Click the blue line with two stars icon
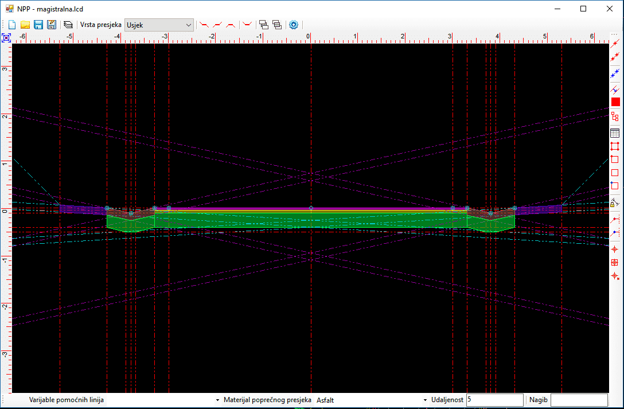 coord(615,72)
